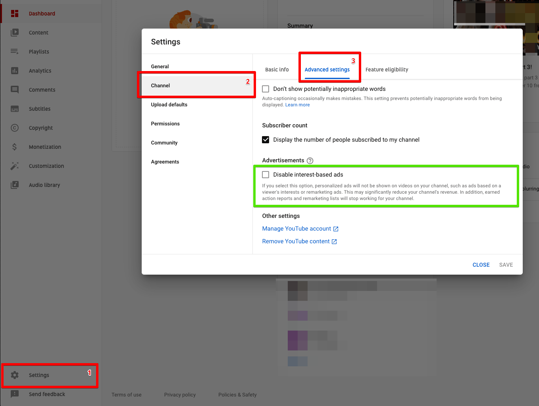Click the Analytics bar chart icon

point(15,71)
